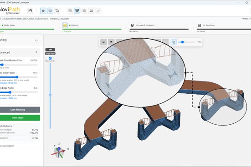Click the surface triangles count 67,172

pyautogui.click(x=35, y=130)
